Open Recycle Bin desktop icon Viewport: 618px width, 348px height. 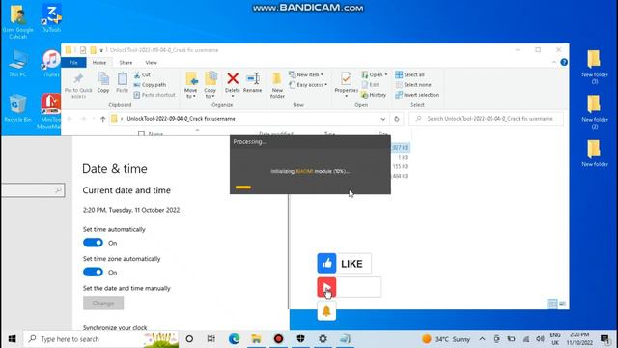17,108
